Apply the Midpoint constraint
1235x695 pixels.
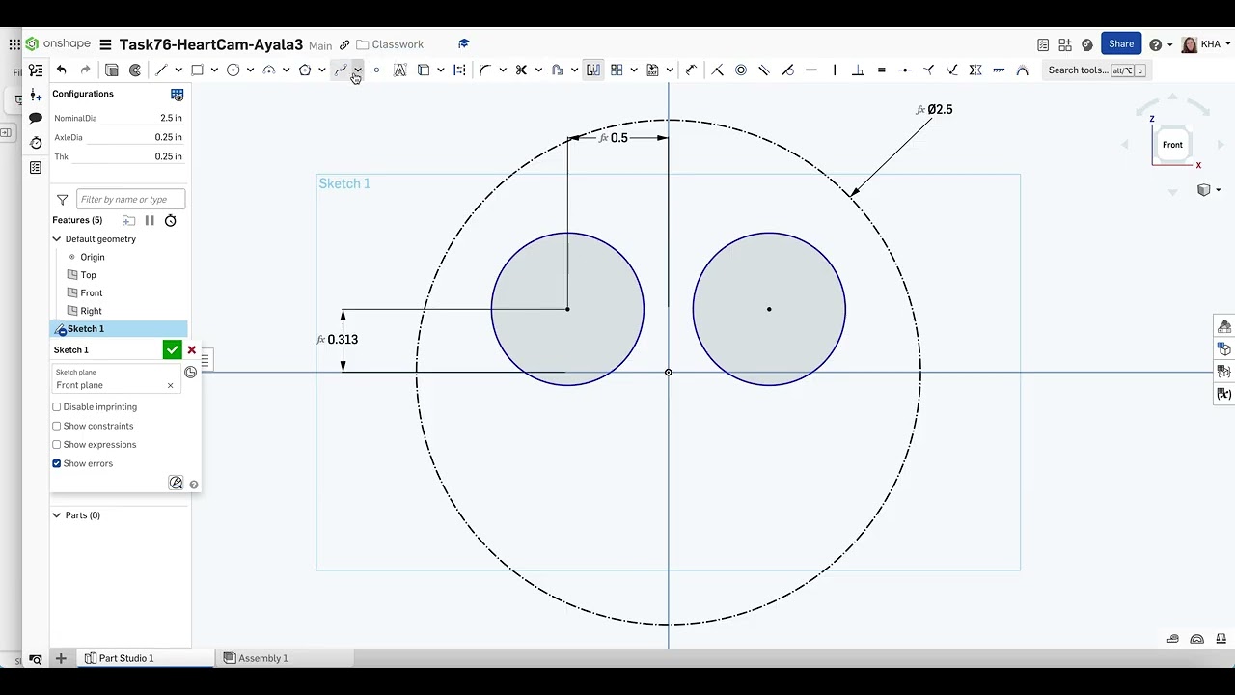905,69
